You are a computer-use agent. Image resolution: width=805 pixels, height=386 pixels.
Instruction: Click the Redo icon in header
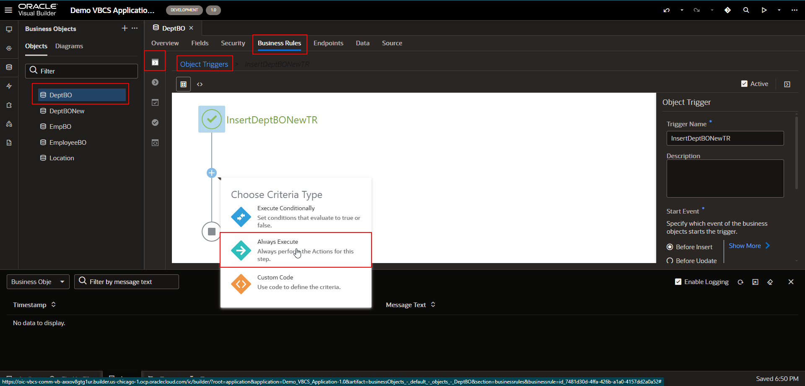[x=697, y=10]
